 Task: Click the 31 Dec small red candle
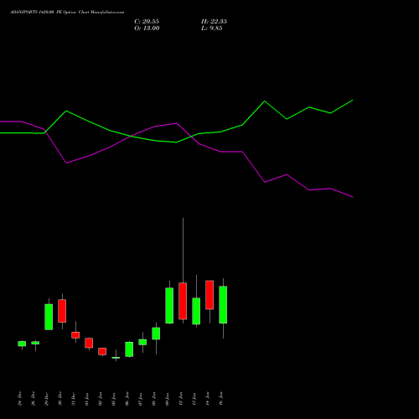click(x=75, y=335)
